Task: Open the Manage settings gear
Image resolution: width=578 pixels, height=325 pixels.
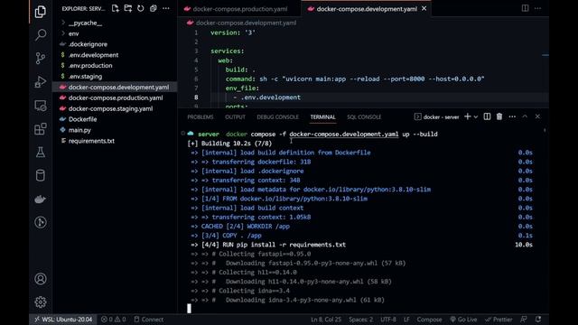Action: pyautogui.click(x=40, y=302)
